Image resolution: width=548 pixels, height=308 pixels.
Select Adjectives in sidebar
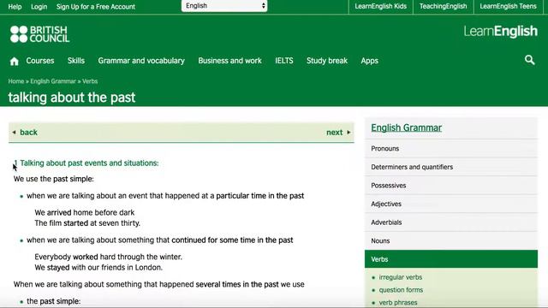coord(451,204)
